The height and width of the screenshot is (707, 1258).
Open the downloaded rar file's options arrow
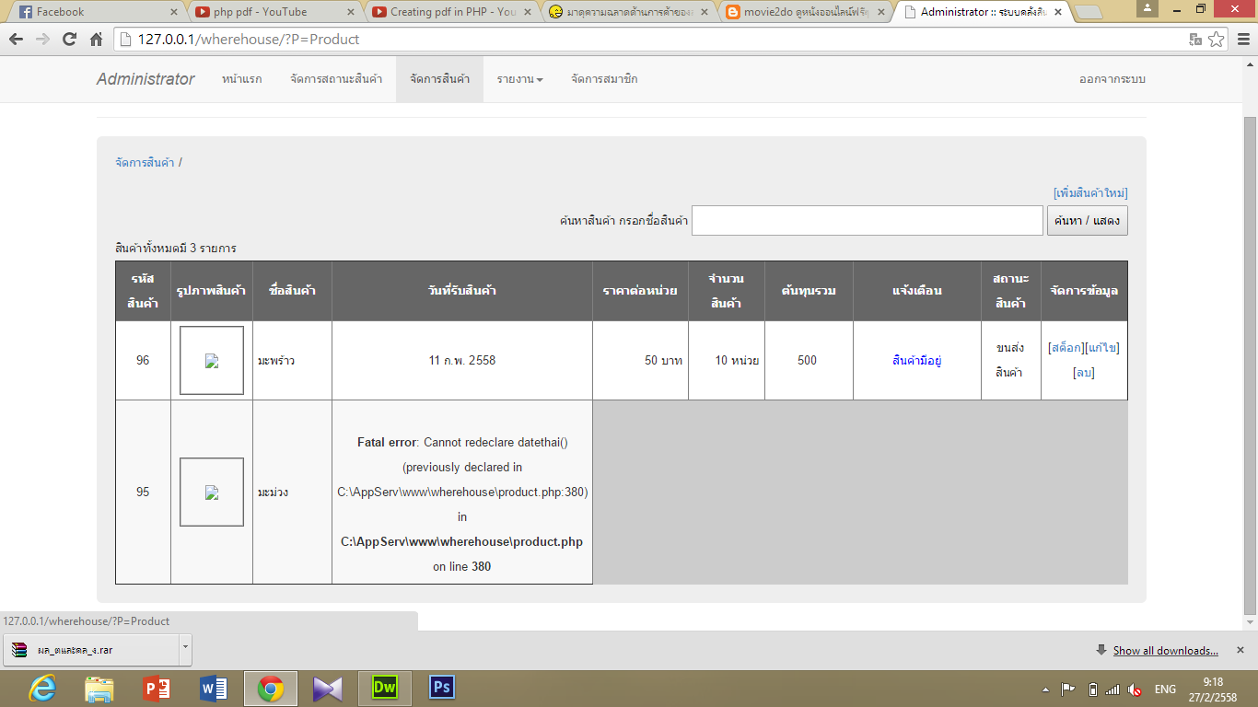tap(185, 649)
